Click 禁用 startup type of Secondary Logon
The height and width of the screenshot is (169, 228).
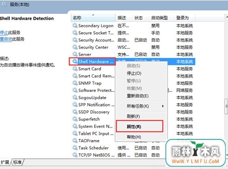pyautogui.click(x=155, y=25)
